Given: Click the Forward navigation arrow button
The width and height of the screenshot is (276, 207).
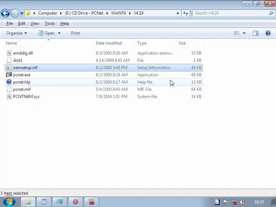Looking at the screenshot, I should (x=15, y=13).
